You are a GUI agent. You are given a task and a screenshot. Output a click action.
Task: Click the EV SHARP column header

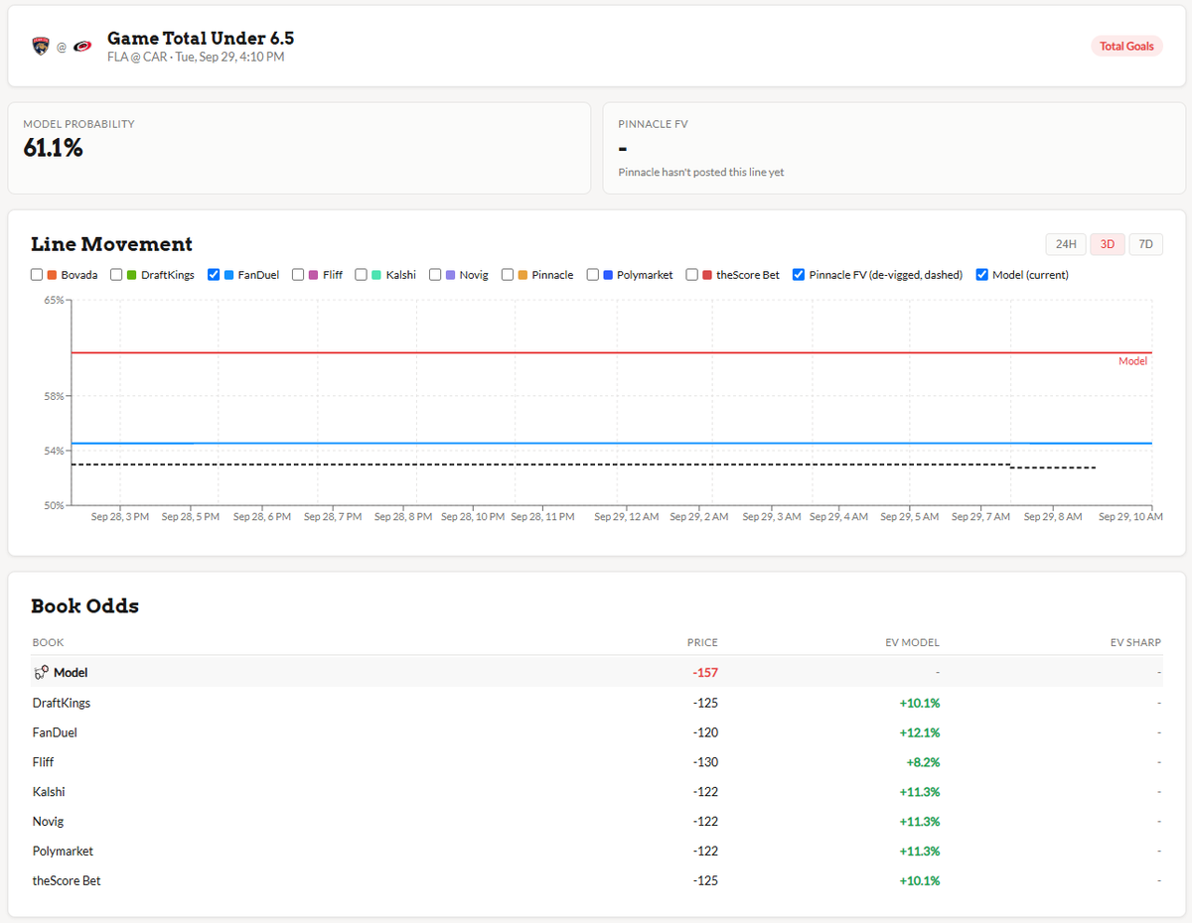[x=1135, y=643]
